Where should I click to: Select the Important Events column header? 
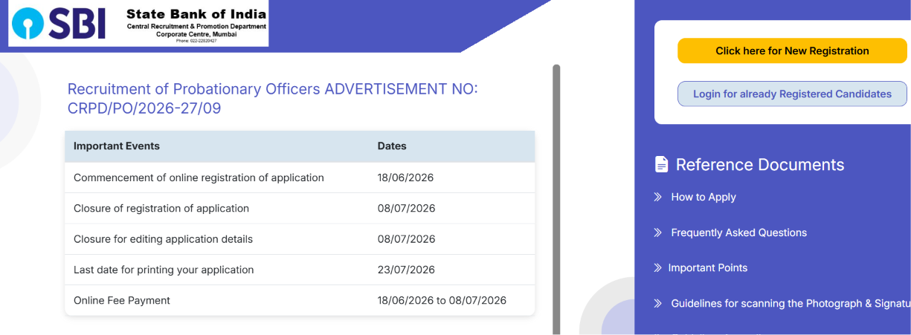tap(117, 146)
